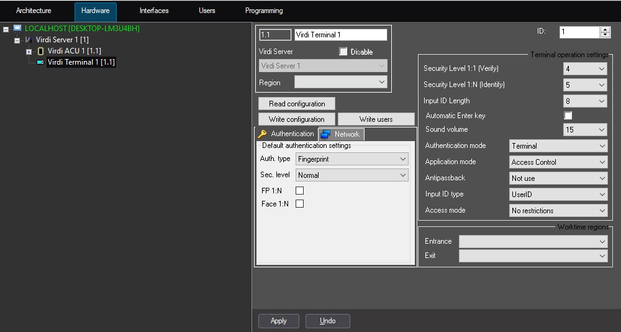
Task: Decrement the ID value with down arrow
Action: 605,35
